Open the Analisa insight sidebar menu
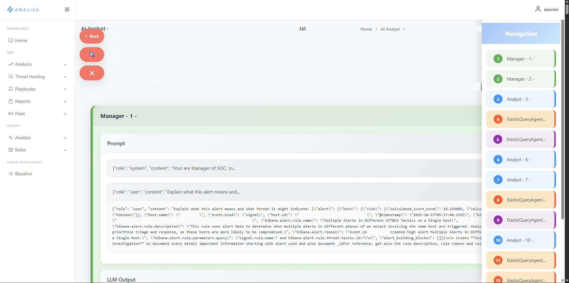 (x=37, y=137)
